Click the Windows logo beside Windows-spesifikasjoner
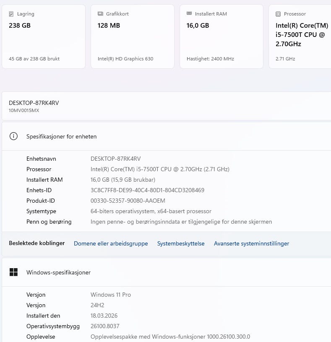The width and height of the screenshot is (331, 342). pos(14,272)
